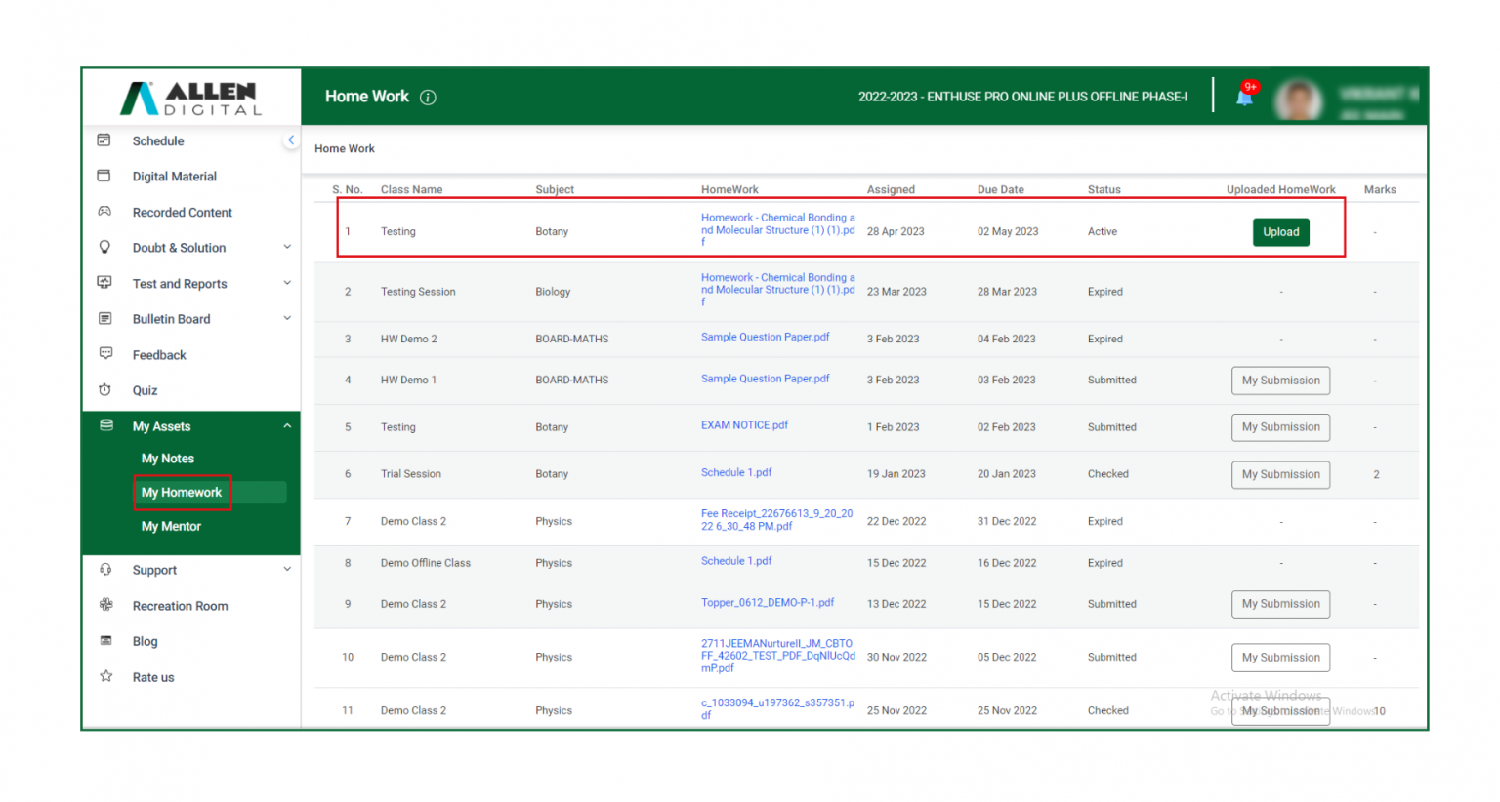The width and height of the screenshot is (1500, 802).
Task: Click the Due Date column header
Action: [1000, 189]
